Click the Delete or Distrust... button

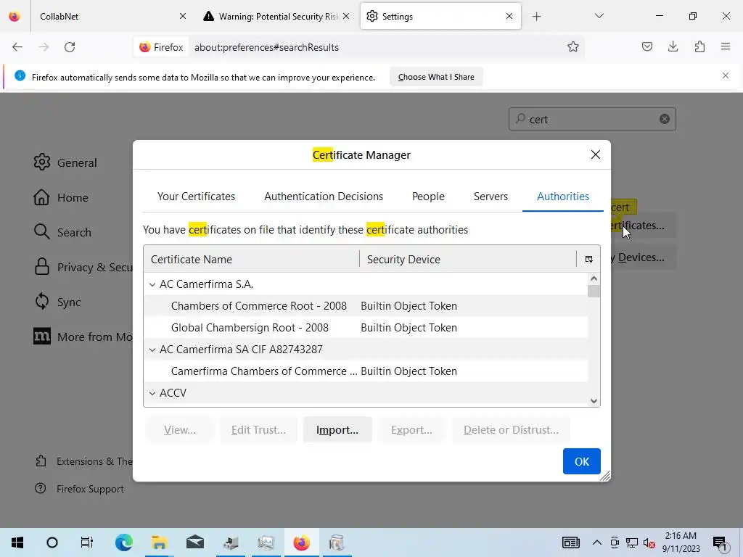(511, 429)
